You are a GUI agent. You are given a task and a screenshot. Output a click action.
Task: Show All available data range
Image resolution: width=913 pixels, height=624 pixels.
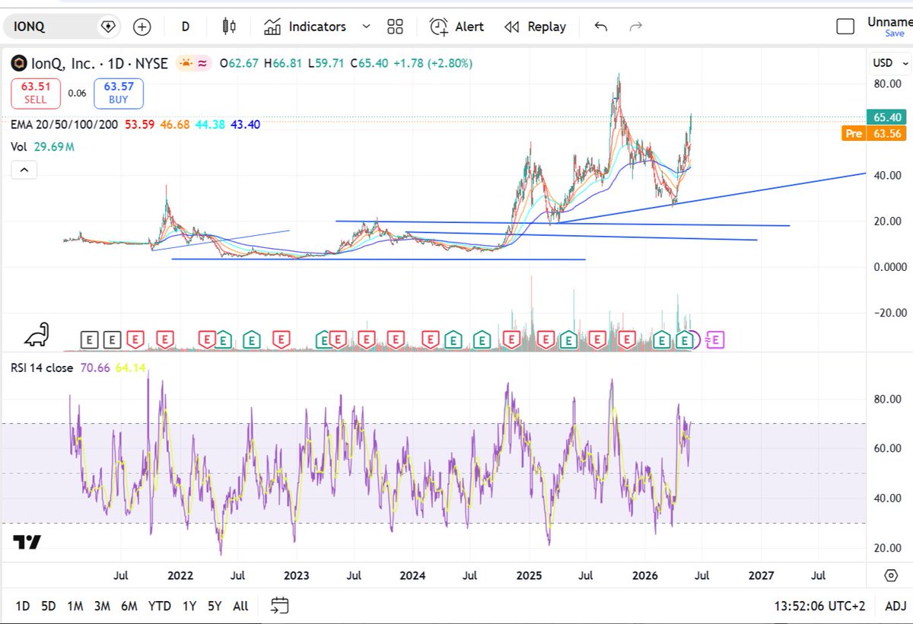coord(240,606)
